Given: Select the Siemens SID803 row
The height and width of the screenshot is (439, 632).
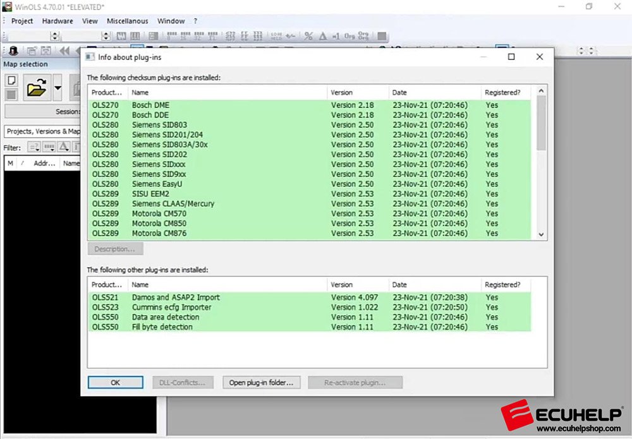Looking at the screenshot, I should [x=309, y=125].
